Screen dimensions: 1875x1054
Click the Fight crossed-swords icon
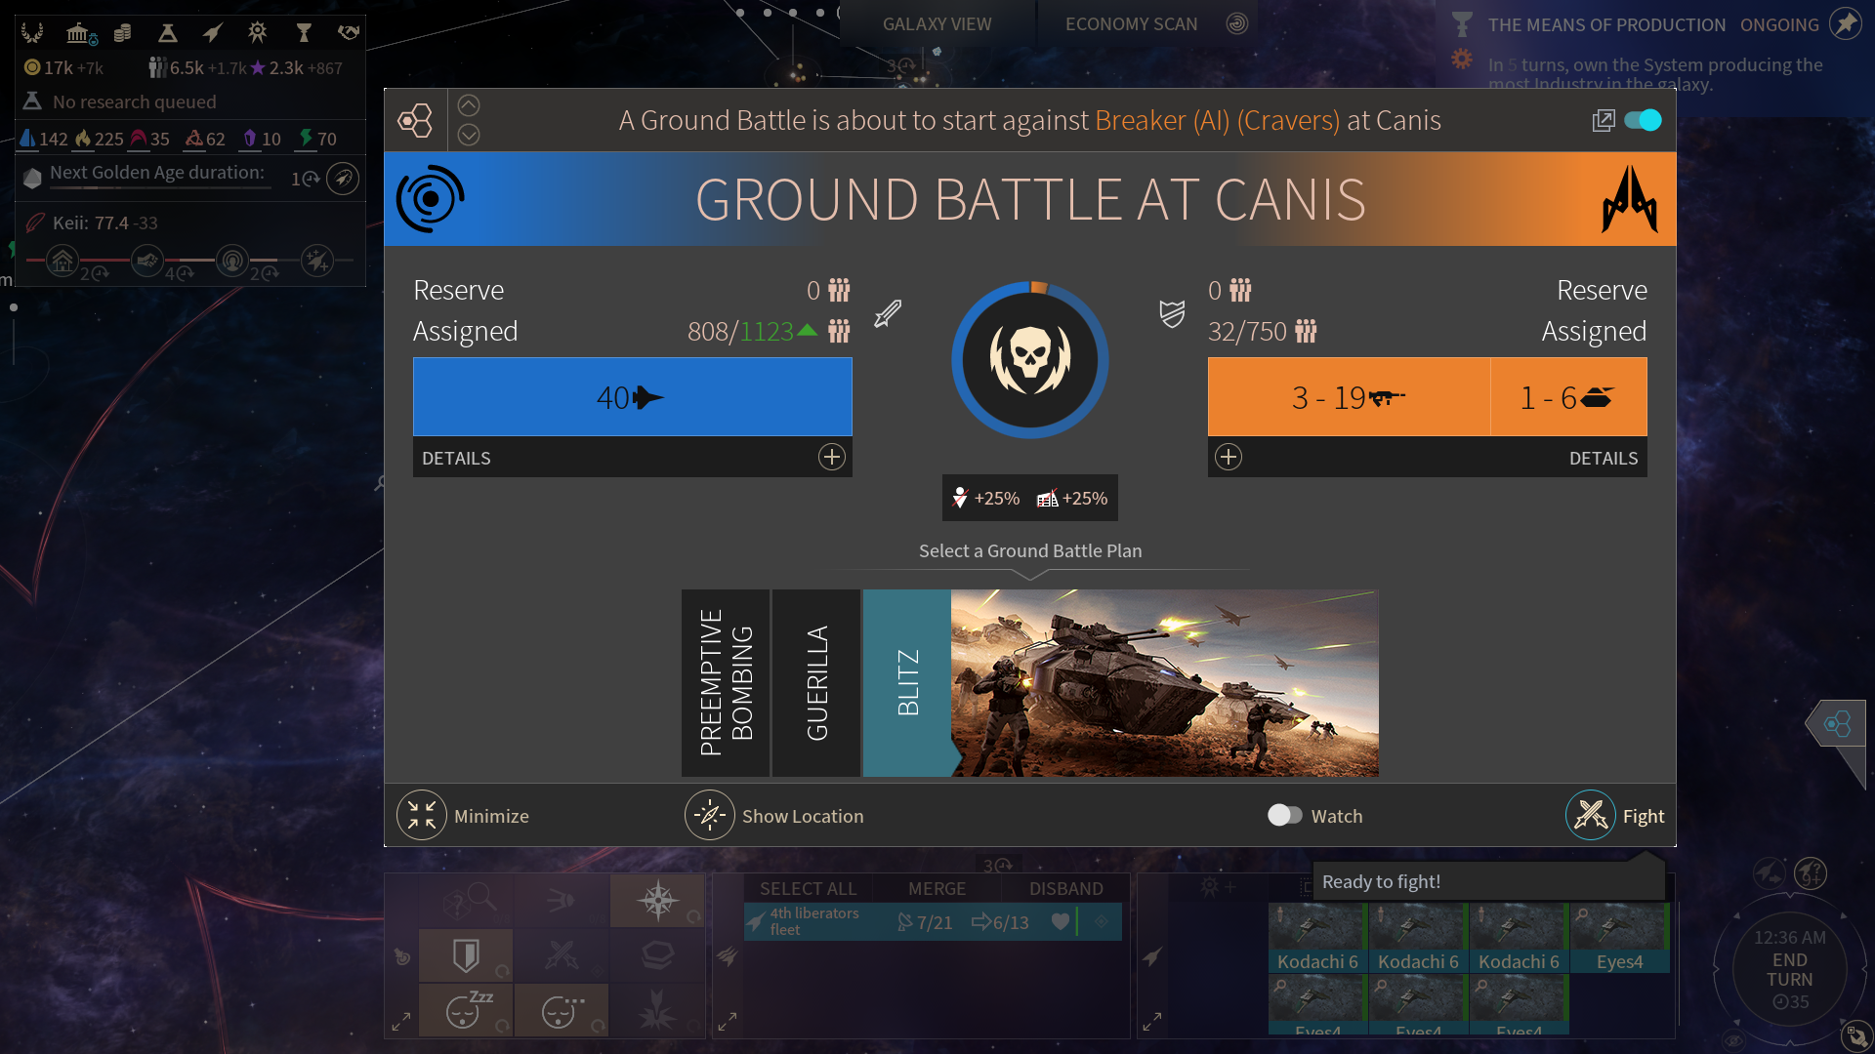pos(1590,815)
